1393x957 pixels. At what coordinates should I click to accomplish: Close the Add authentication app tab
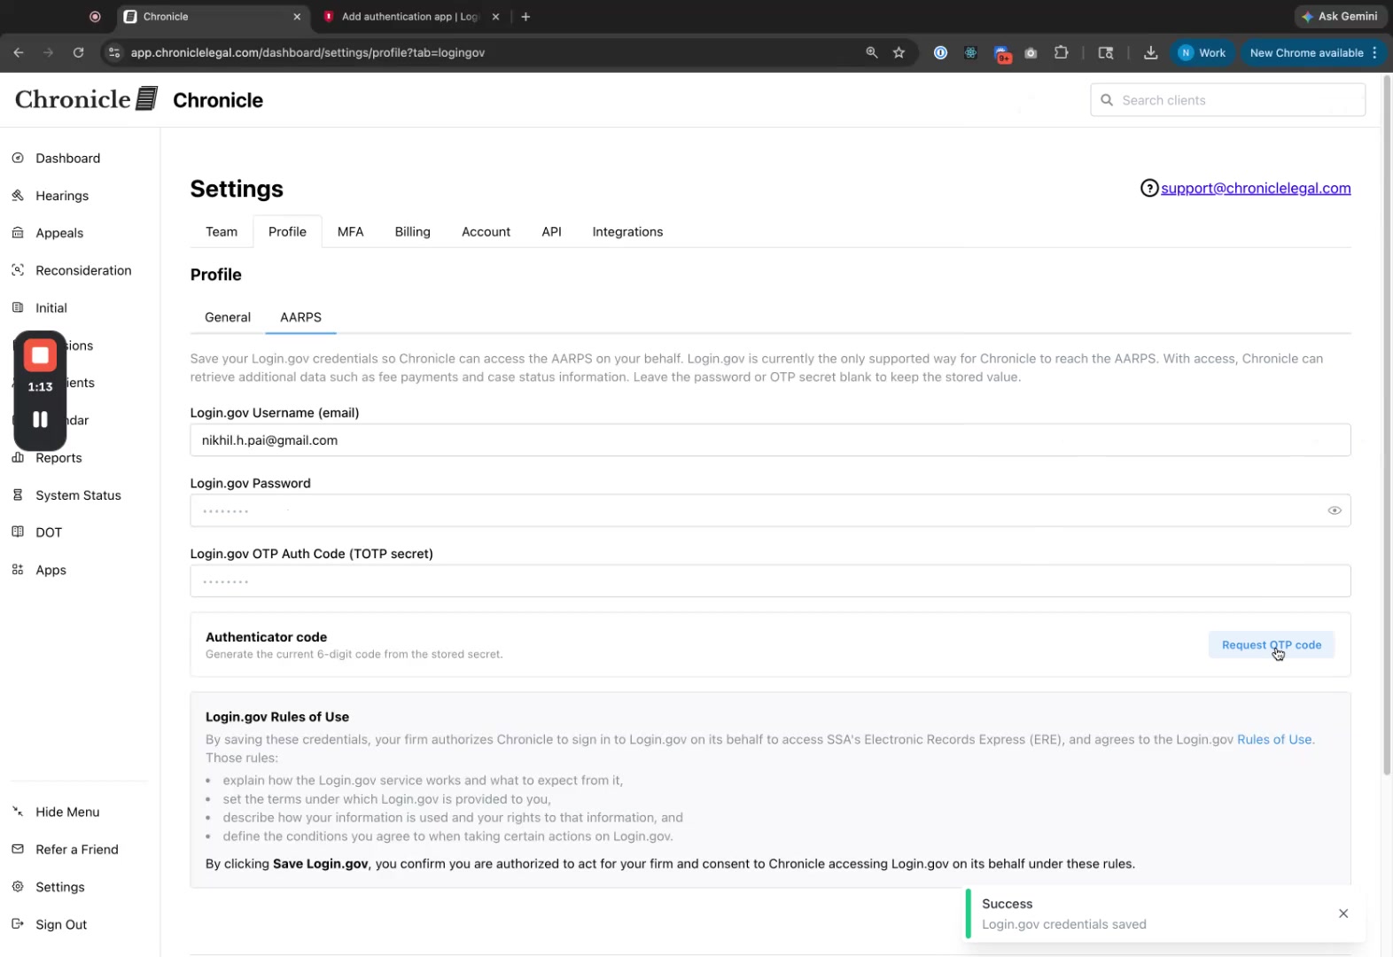[x=495, y=16]
